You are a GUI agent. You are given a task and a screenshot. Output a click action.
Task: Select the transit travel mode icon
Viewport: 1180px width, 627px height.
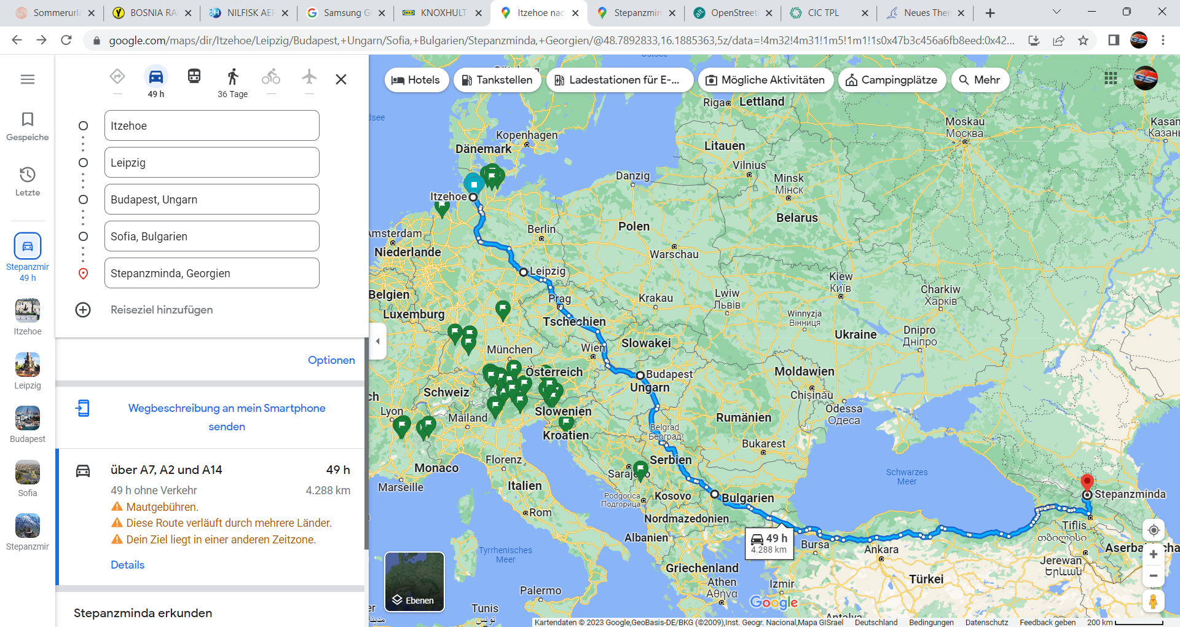194,76
